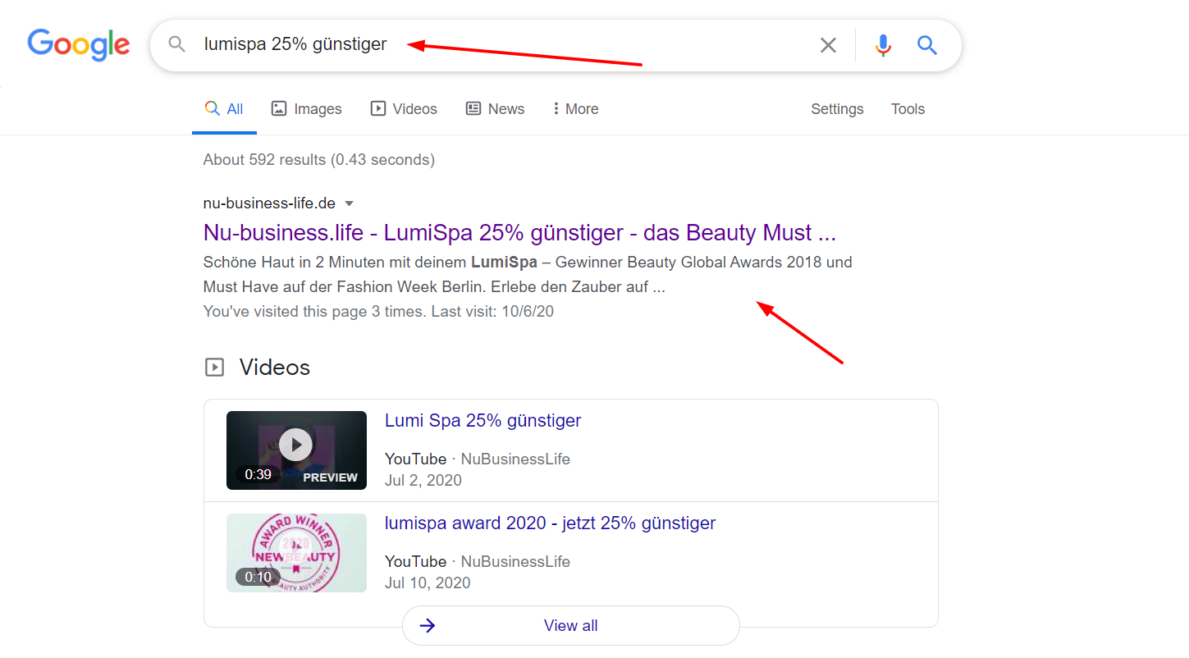Click the Award Winner video thumbnail
Screen dimensions: 1189x658
click(x=296, y=552)
